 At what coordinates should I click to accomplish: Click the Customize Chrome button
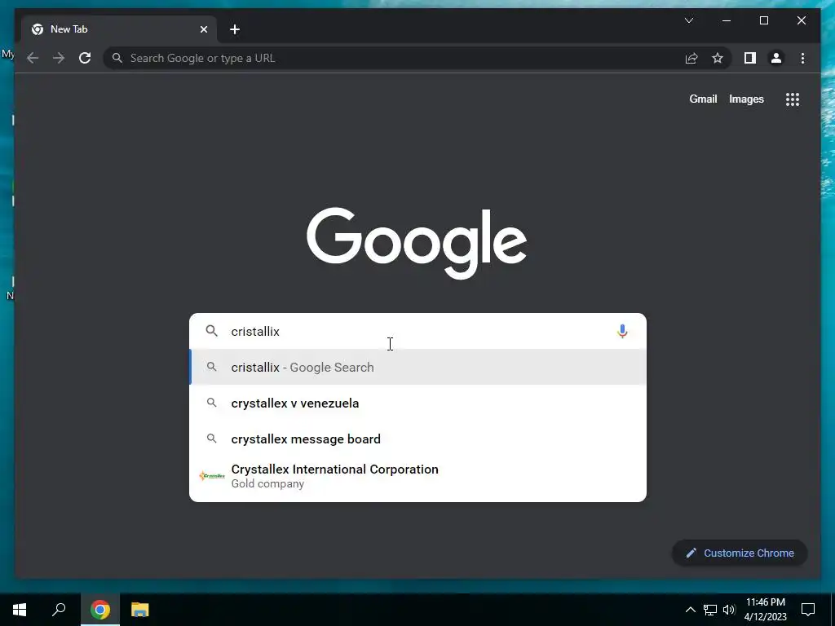[740, 553]
